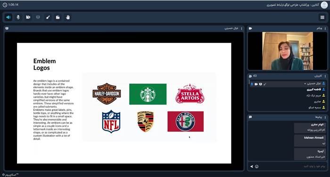This screenshot has height=177, width=330.
Task: Open the emoji picker in chat
Action: pos(256,167)
